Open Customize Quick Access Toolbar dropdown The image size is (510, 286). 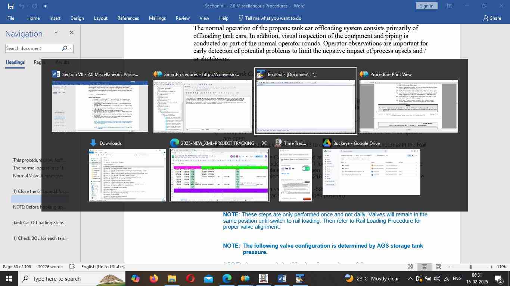(45, 6)
